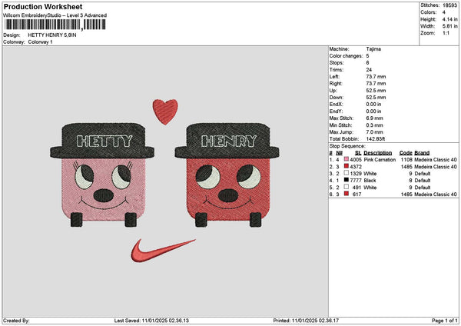
Task: Click design name 'HETTY HENRY 5,8IN'
Action: pos(52,35)
